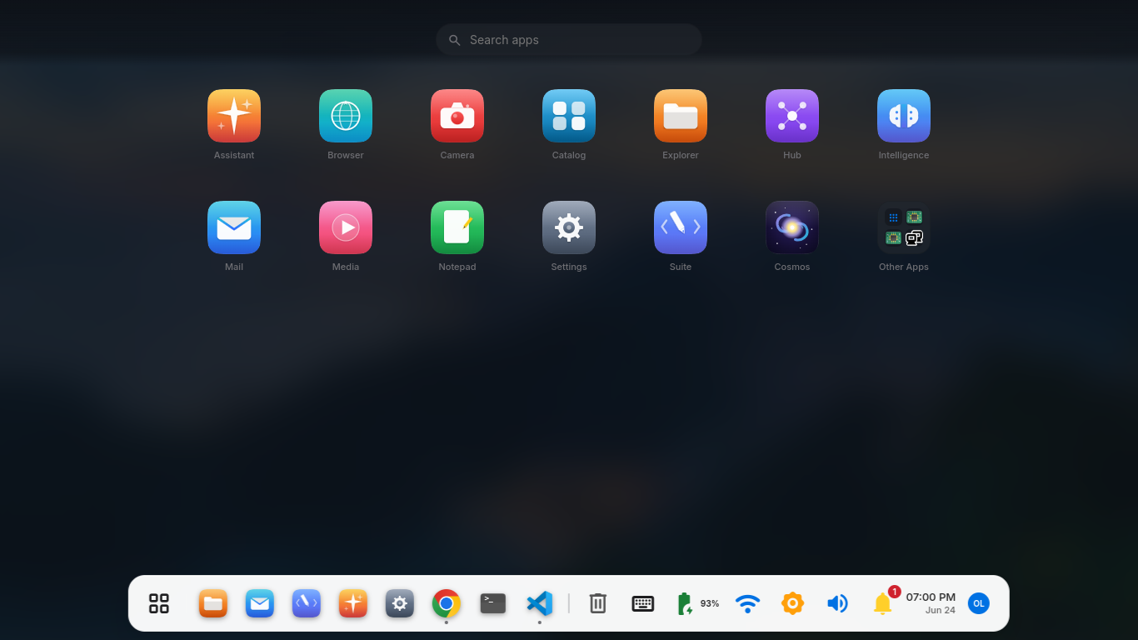Open the Trash in the dock
This screenshot has width=1138, height=640.
pos(598,603)
